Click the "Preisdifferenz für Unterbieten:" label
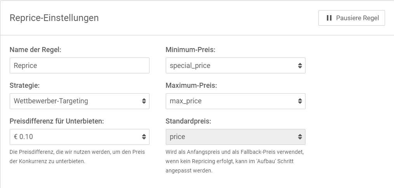The height and width of the screenshot is (188, 394). (x=57, y=121)
